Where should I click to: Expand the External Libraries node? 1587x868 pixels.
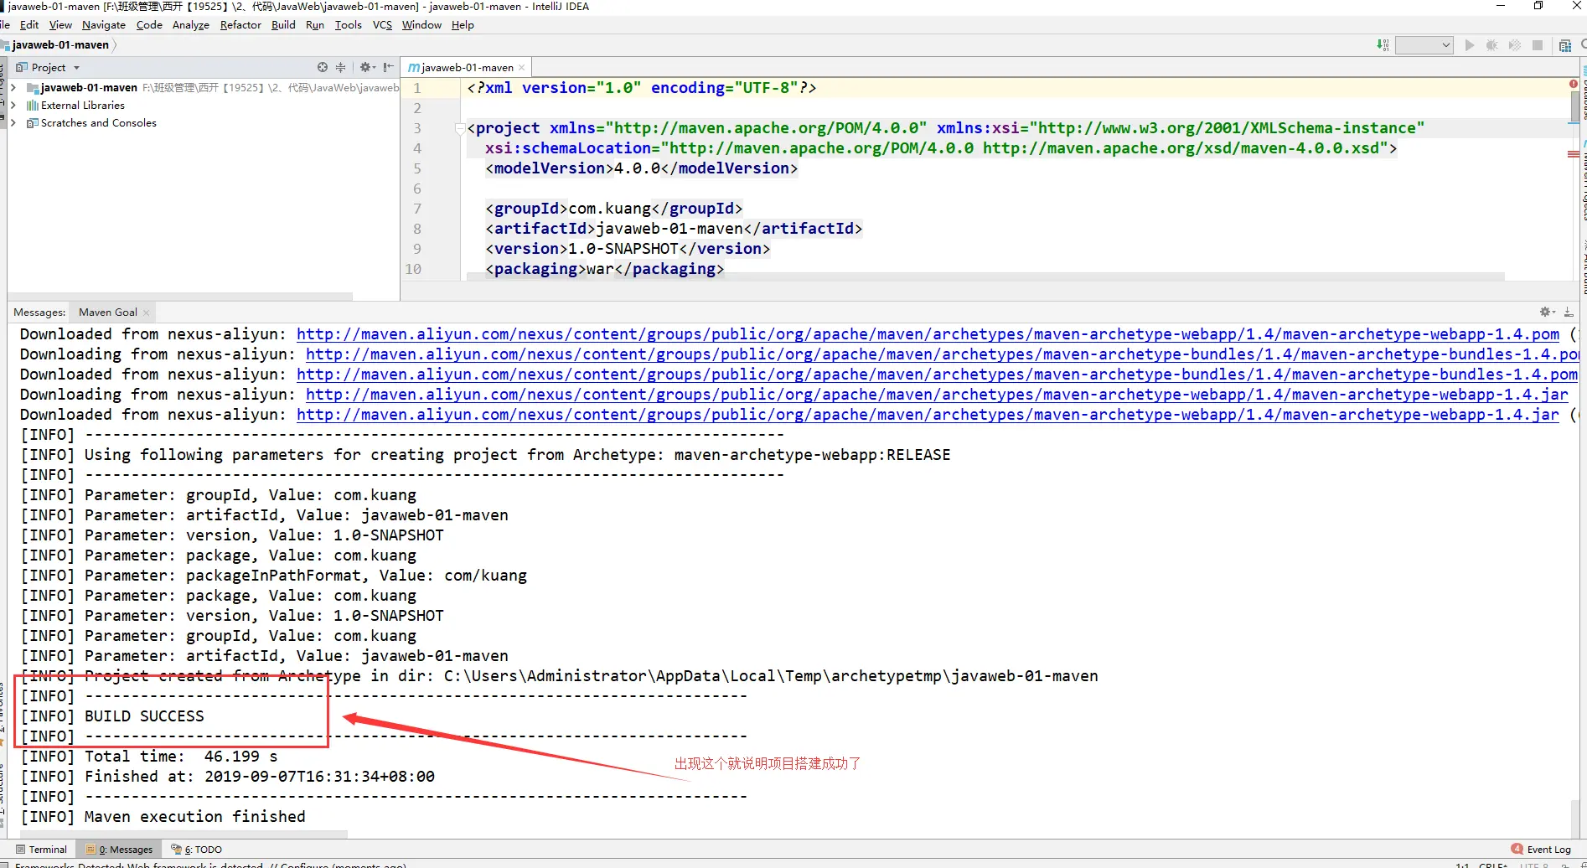pos(13,105)
